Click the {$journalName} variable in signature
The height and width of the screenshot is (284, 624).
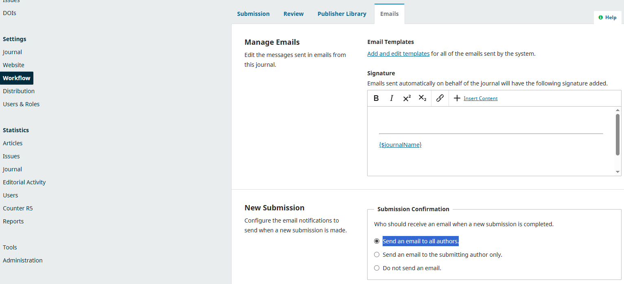(x=400, y=145)
